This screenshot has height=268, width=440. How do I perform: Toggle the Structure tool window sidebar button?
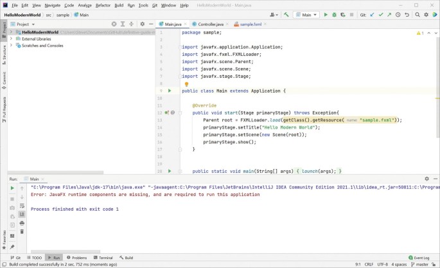pyautogui.click(x=4, y=55)
